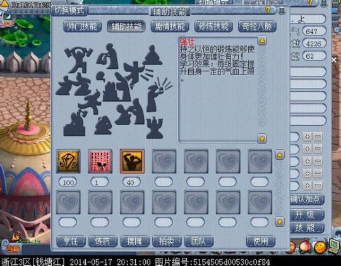
Task: Open the computer icon at bottom right
Action: (334, 246)
